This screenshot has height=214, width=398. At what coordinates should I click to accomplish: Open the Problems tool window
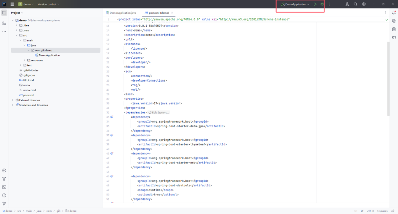pyautogui.click(x=4, y=195)
